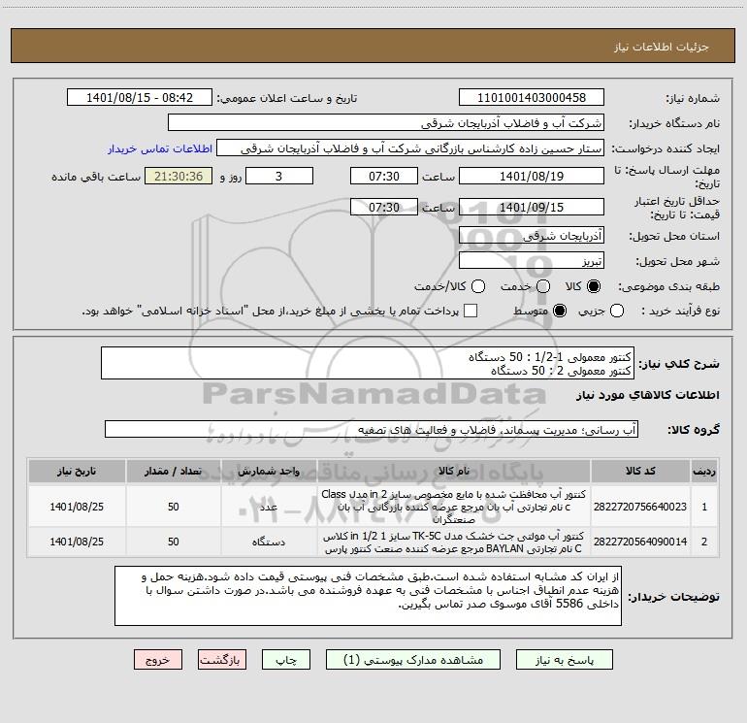Click the response deadline date 1401/08/19
The image size is (747, 723).
tap(532, 176)
